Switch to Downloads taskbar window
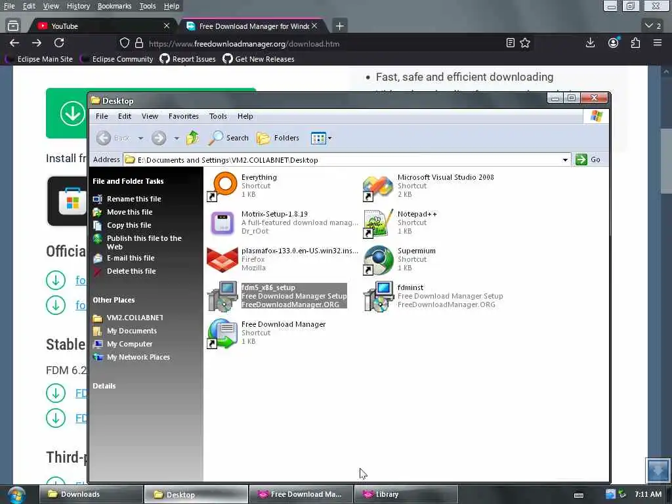Viewport: 672px width, 504px height. [91, 494]
